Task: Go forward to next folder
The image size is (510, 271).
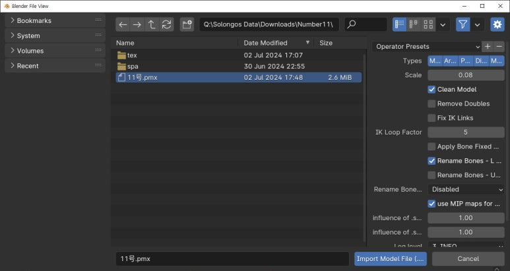Action: [x=137, y=24]
